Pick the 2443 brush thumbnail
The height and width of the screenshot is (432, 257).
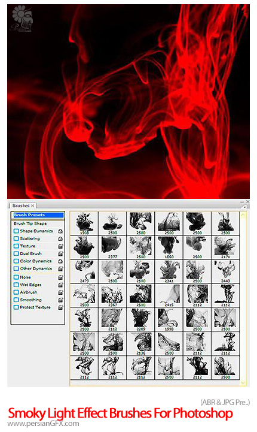click(x=225, y=271)
